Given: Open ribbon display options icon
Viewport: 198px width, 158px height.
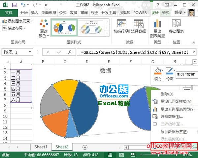Looking at the screenshot, I should (x=167, y=5).
